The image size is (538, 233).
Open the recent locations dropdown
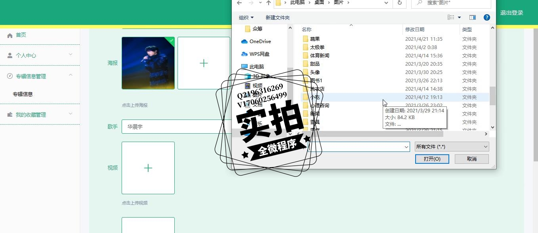click(260, 3)
